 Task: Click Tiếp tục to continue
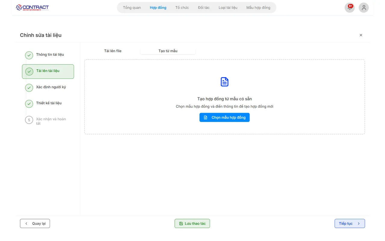(350, 224)
